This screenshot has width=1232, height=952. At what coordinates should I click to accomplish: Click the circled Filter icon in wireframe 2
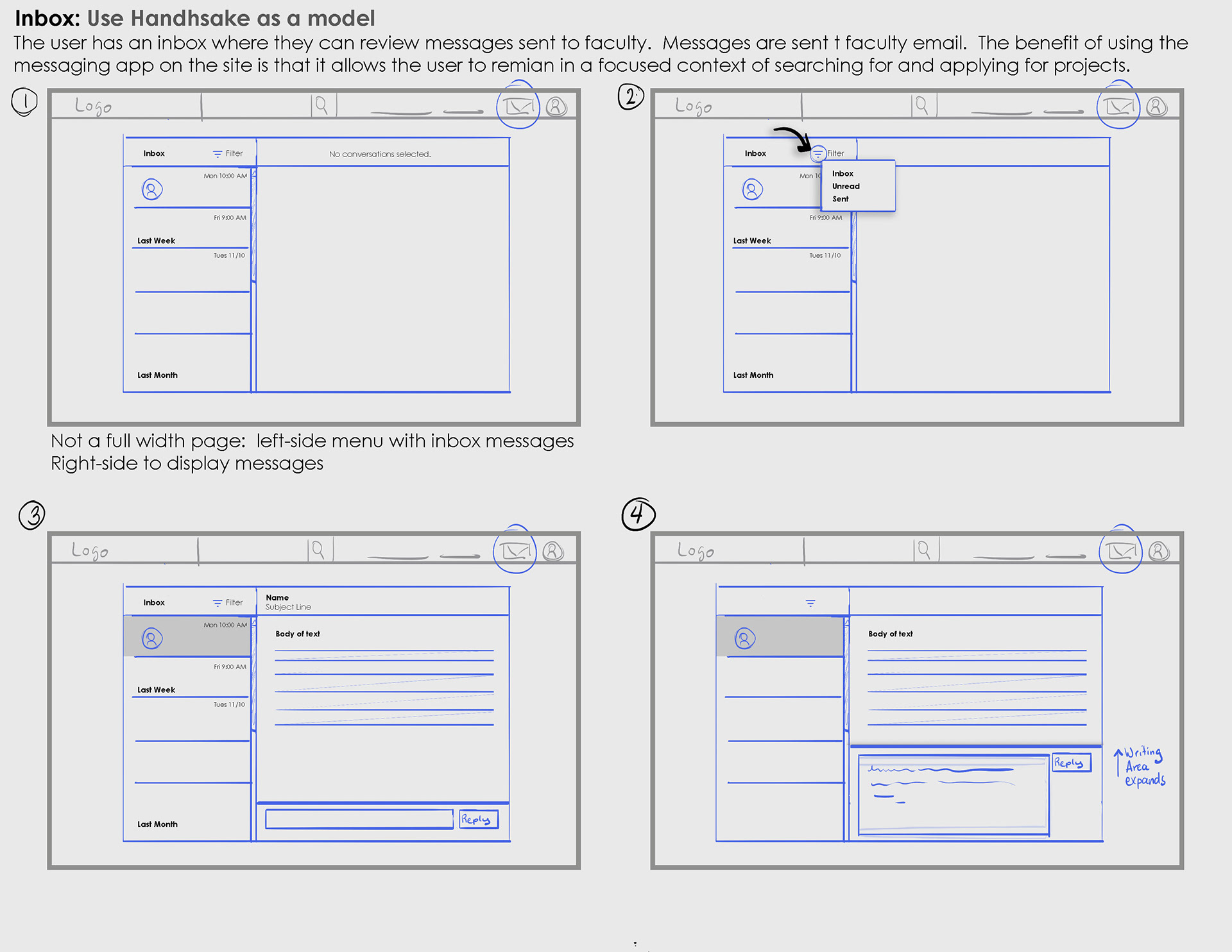coord(817,154)
